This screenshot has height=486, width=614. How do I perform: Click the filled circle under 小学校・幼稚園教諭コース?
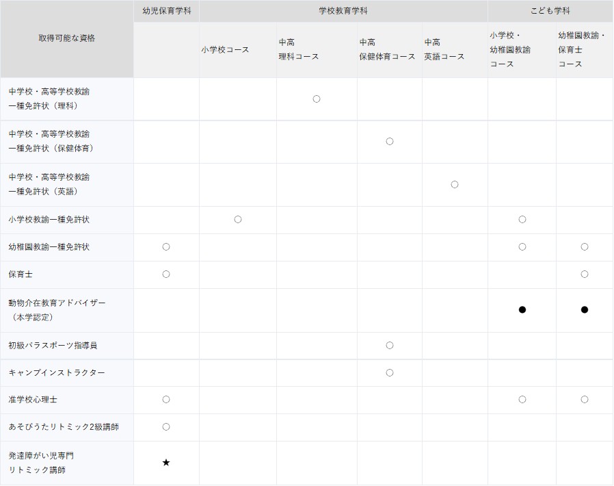click(x=522, y=310)
